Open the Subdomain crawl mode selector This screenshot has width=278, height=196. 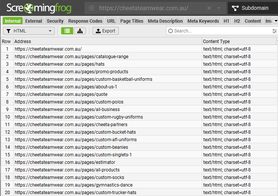[x=253, y=8]
